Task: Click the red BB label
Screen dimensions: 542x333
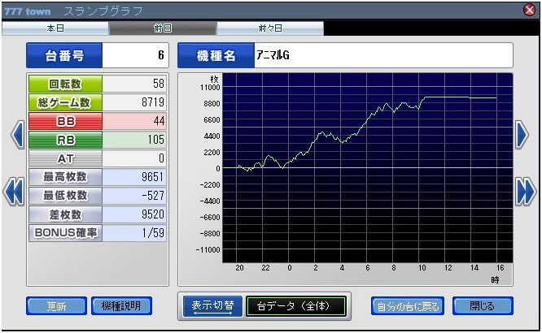Action: click(x=65, y=121)
